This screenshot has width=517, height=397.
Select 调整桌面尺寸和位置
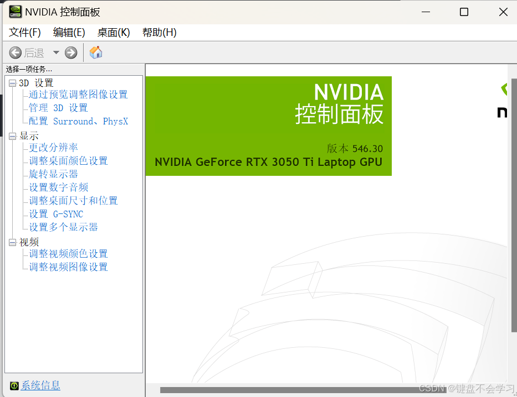click(x=73, y=201)
